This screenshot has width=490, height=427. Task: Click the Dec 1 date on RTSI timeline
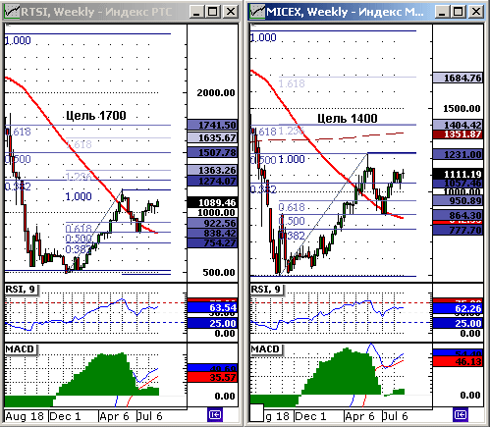click(x=65, y=416)
